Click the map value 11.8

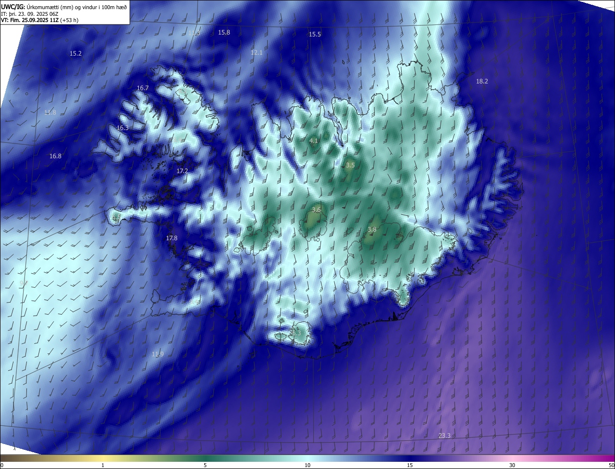[x=50, y=113]
